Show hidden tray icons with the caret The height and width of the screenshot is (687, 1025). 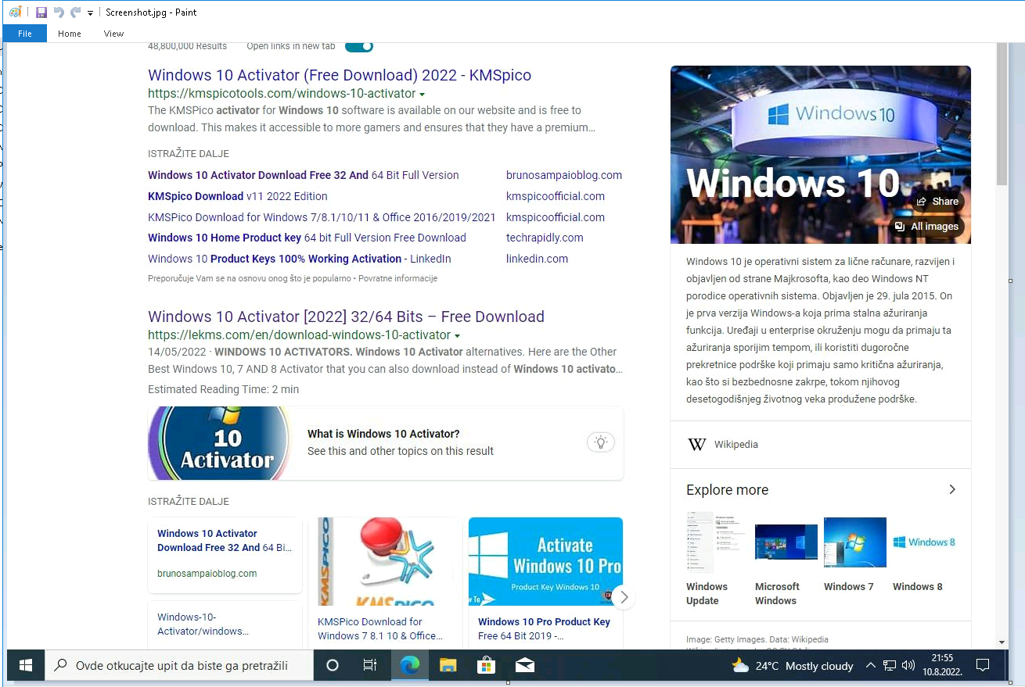coord(870,666)
